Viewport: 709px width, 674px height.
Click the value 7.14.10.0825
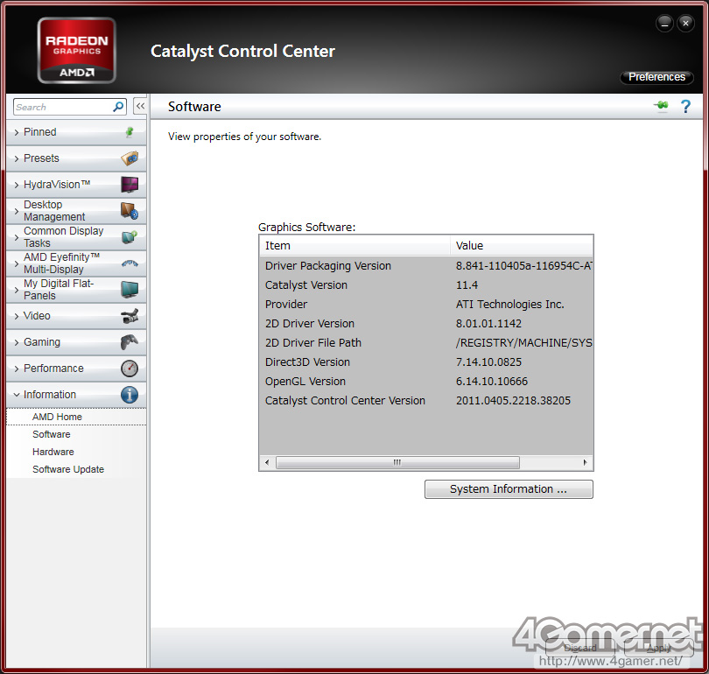tap(488, 362)
